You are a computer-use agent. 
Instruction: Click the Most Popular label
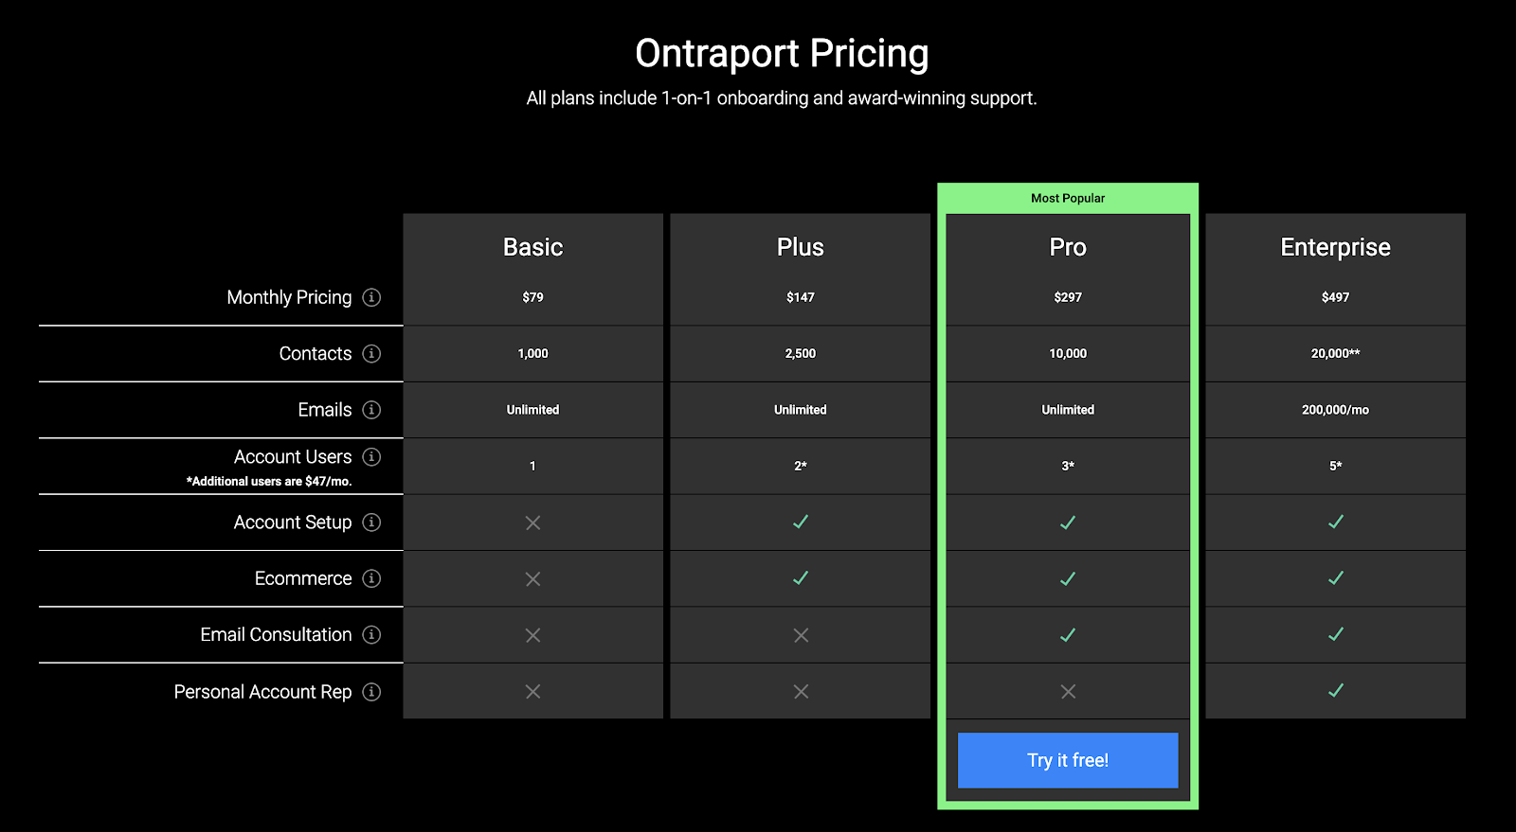[1068, 198]
